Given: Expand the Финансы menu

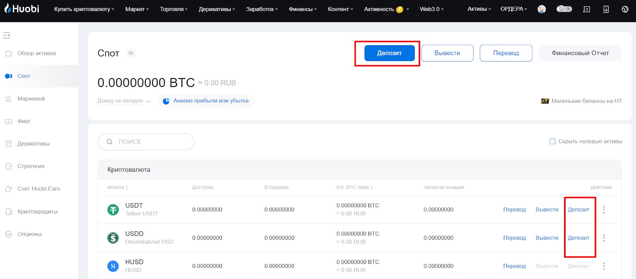Looking at the screenshot, I should click(x=303, y=9).
